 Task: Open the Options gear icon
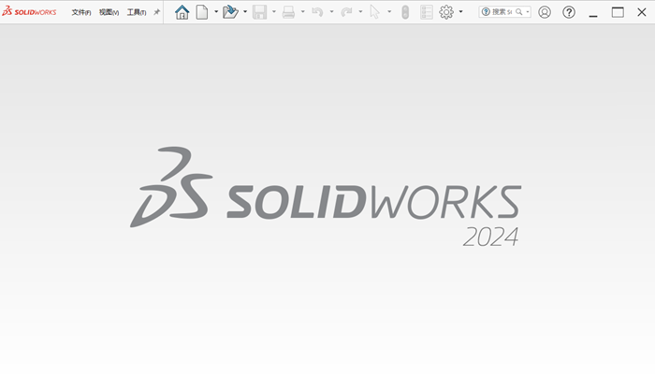coord(446,12)
